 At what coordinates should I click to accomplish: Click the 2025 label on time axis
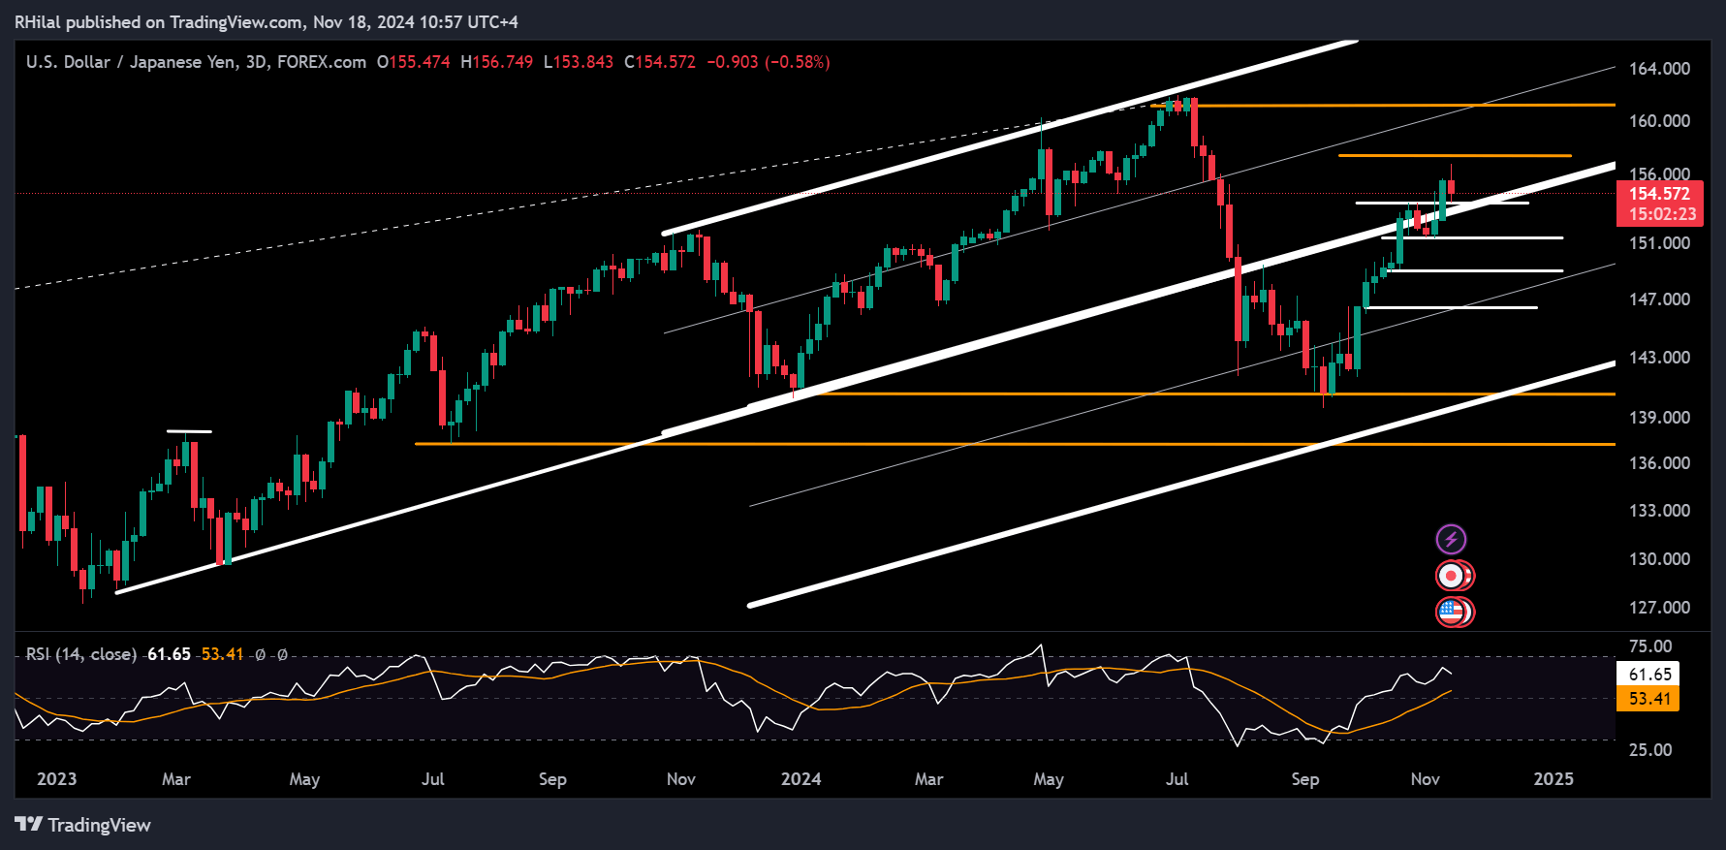1553,779
